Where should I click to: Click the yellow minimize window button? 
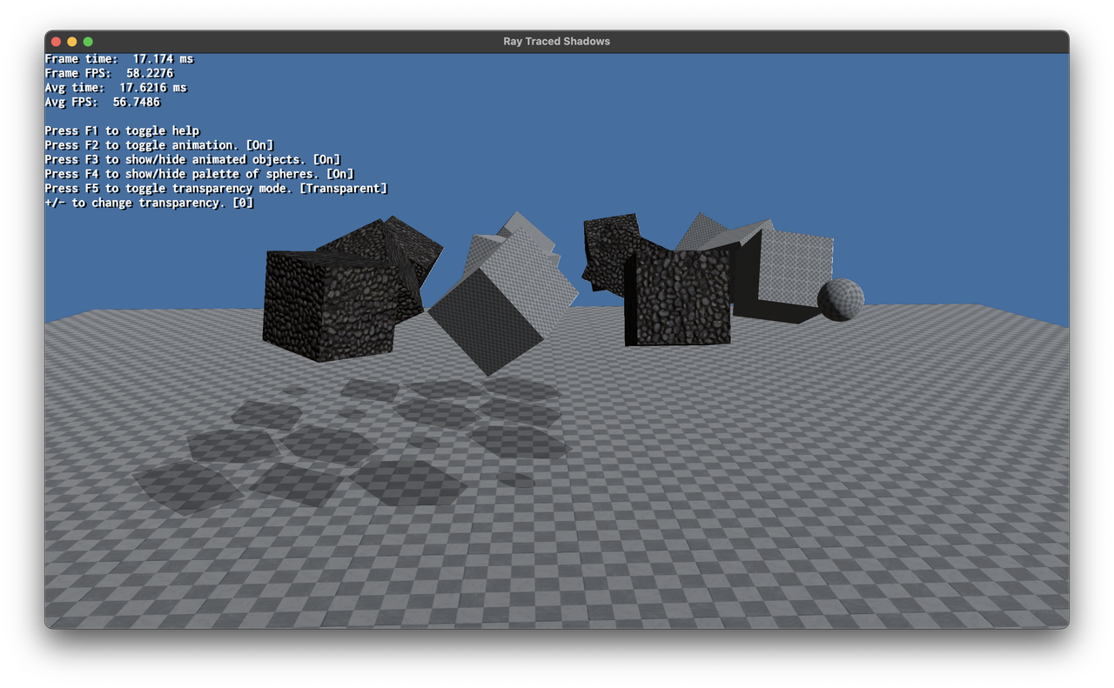point(72,42)
